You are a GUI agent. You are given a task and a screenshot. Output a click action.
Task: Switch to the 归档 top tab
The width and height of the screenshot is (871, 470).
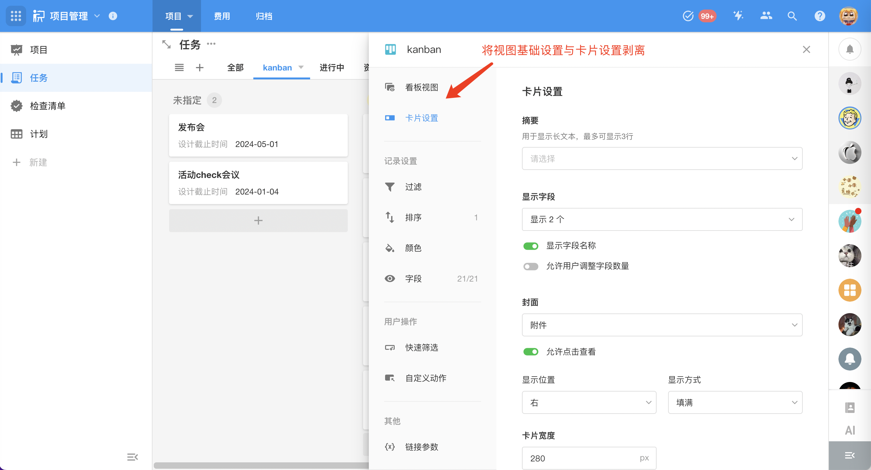(x=264, y=16)
